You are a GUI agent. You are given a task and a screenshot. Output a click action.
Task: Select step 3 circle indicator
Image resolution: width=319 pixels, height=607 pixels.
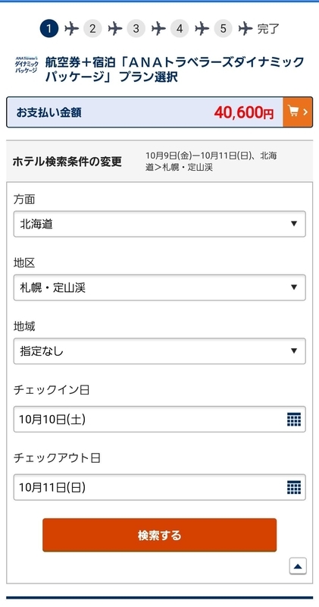pyautogui.click(x=136, y=29)
